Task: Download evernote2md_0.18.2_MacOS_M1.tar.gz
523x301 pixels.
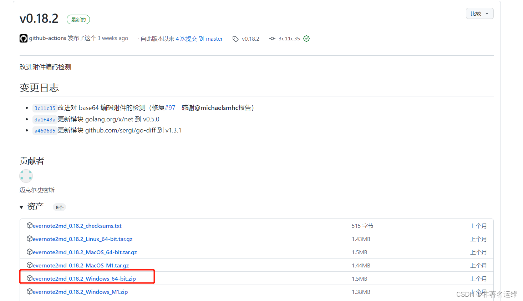Action: click(81, 265)
